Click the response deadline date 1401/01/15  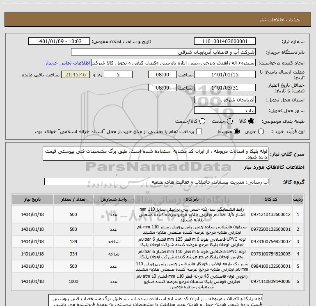coord(225,75)
